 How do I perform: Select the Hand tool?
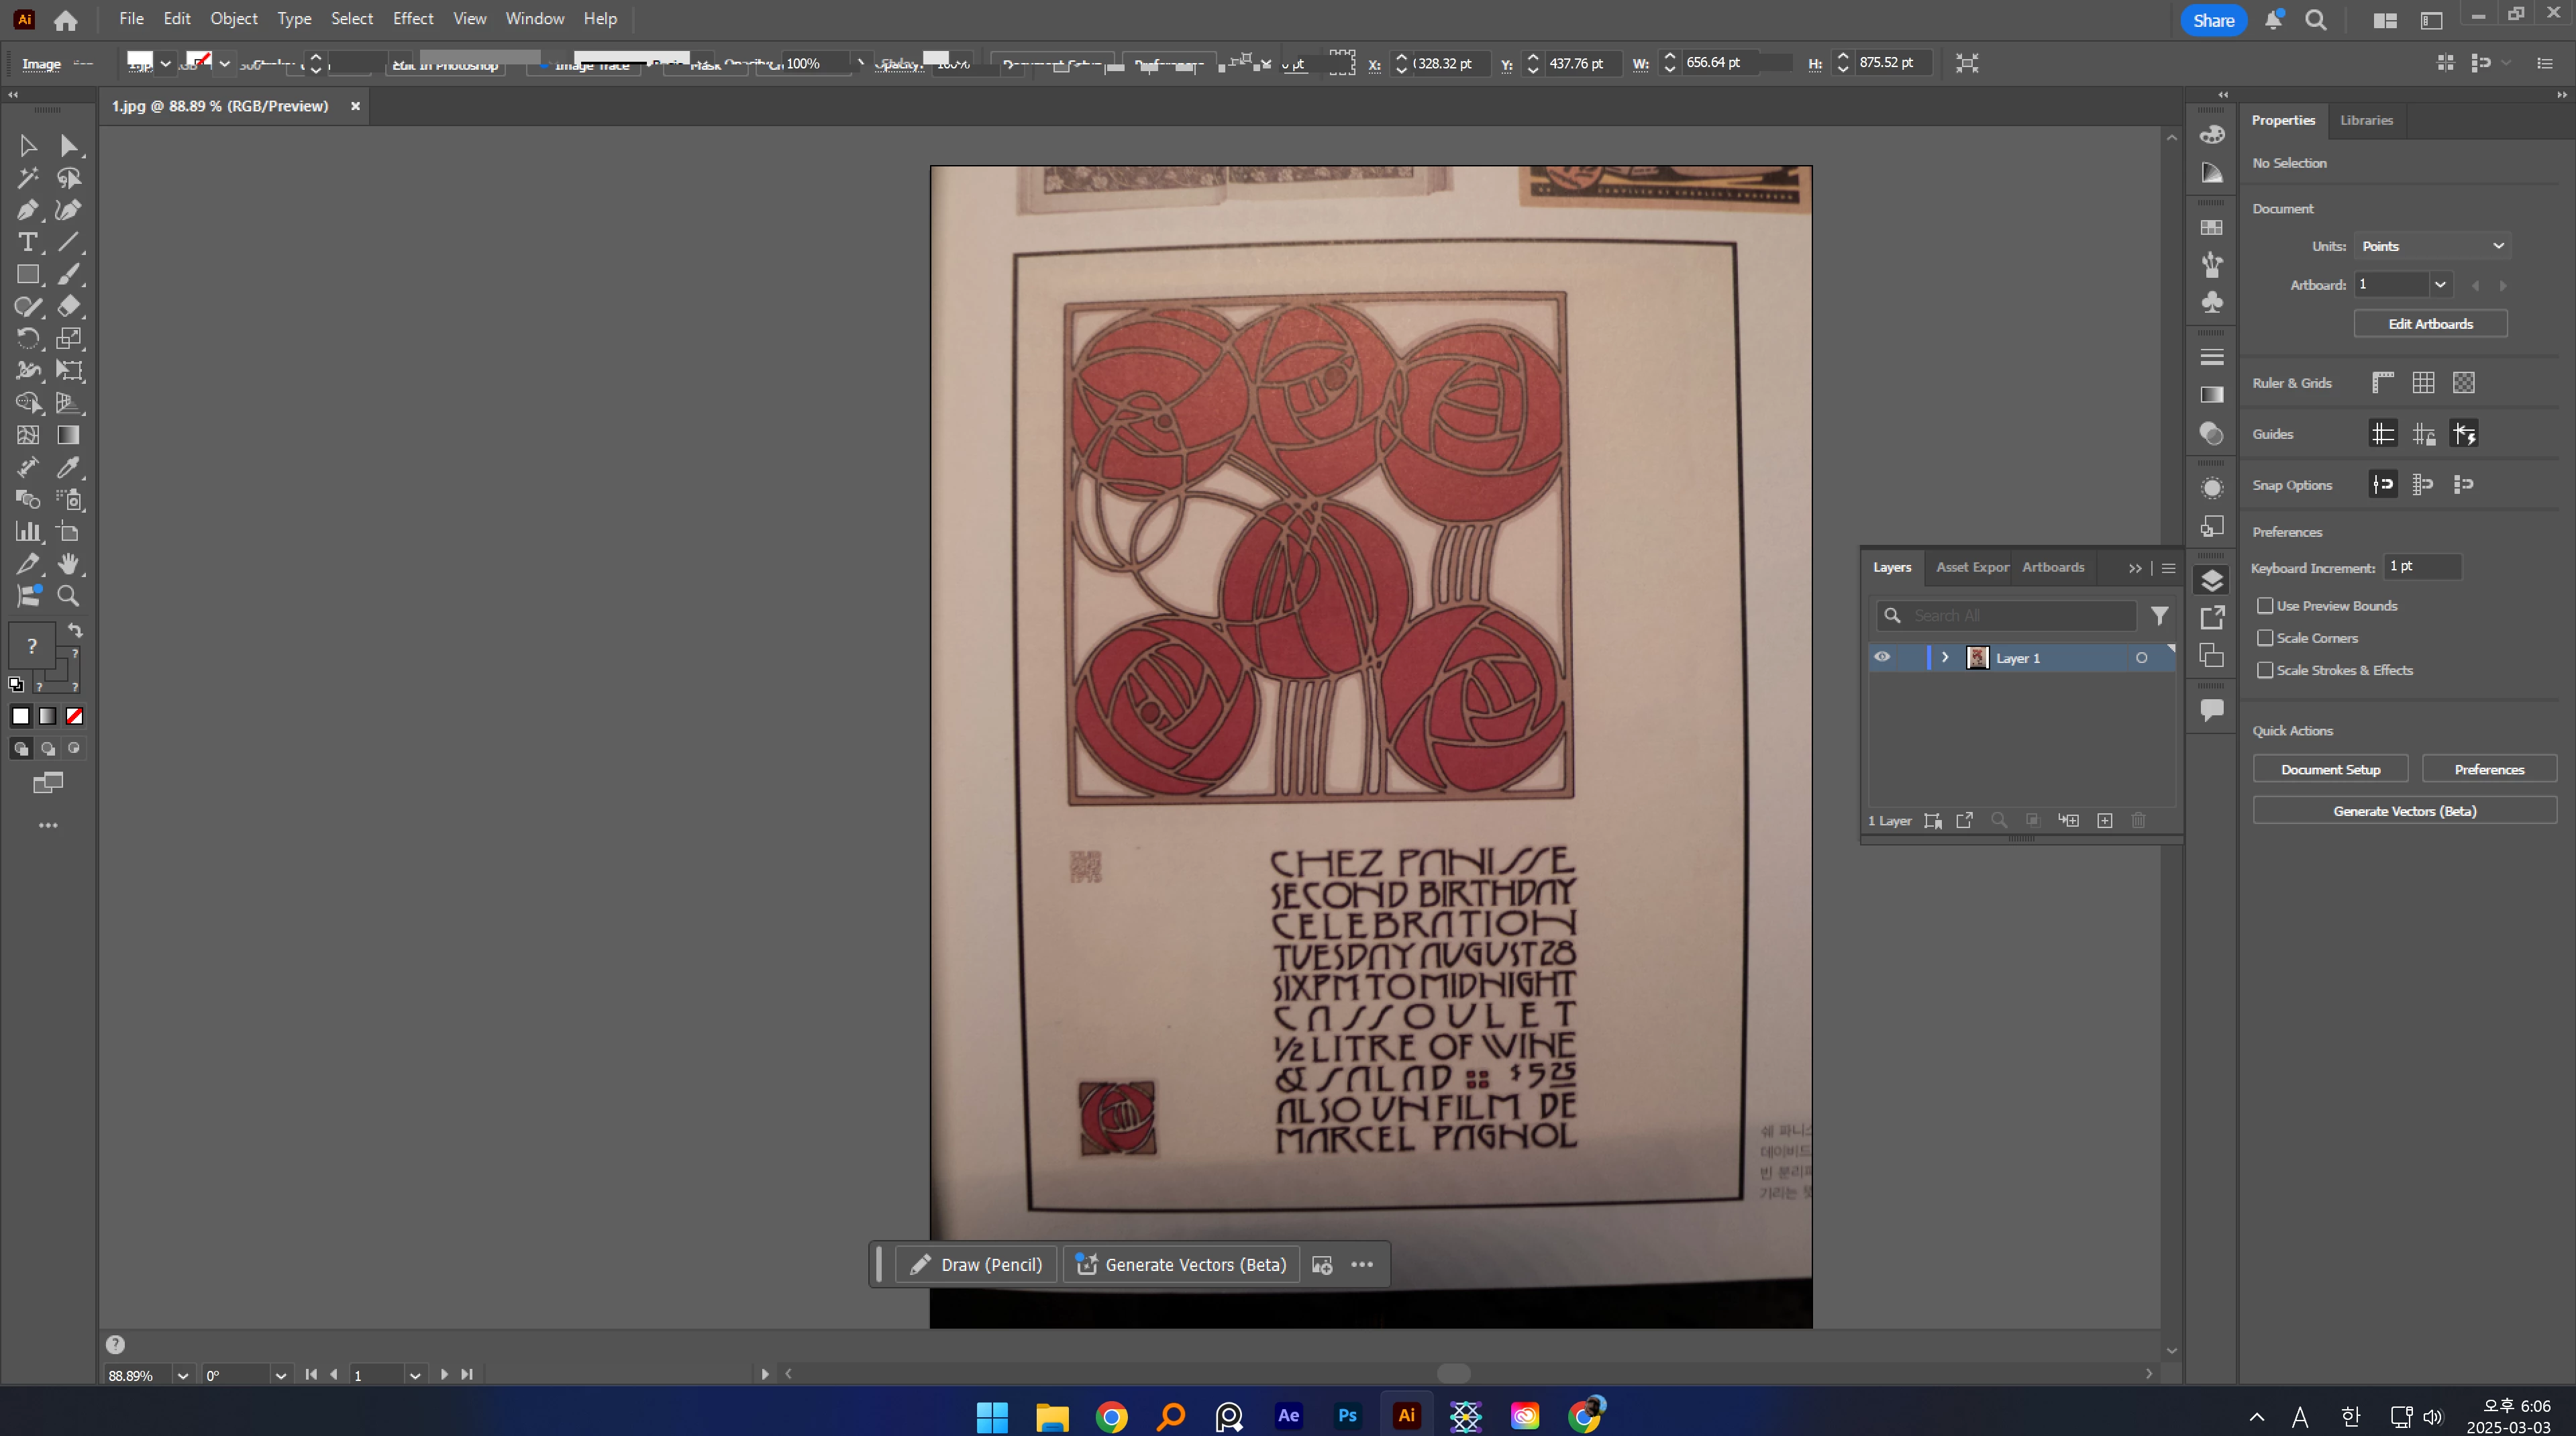68,564
